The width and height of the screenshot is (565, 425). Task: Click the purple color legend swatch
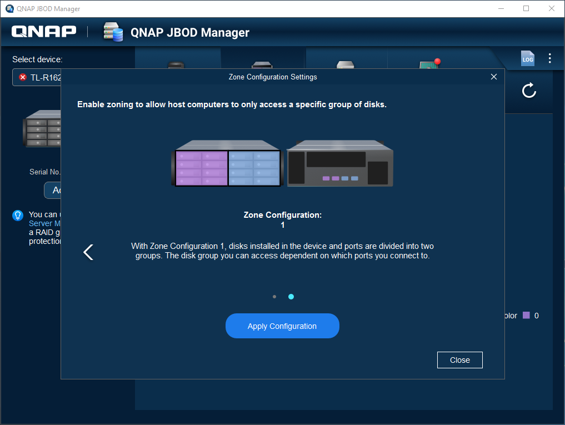point(526,316)
